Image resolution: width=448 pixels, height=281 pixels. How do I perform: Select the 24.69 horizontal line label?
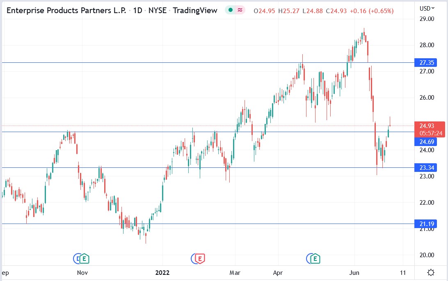427,142
